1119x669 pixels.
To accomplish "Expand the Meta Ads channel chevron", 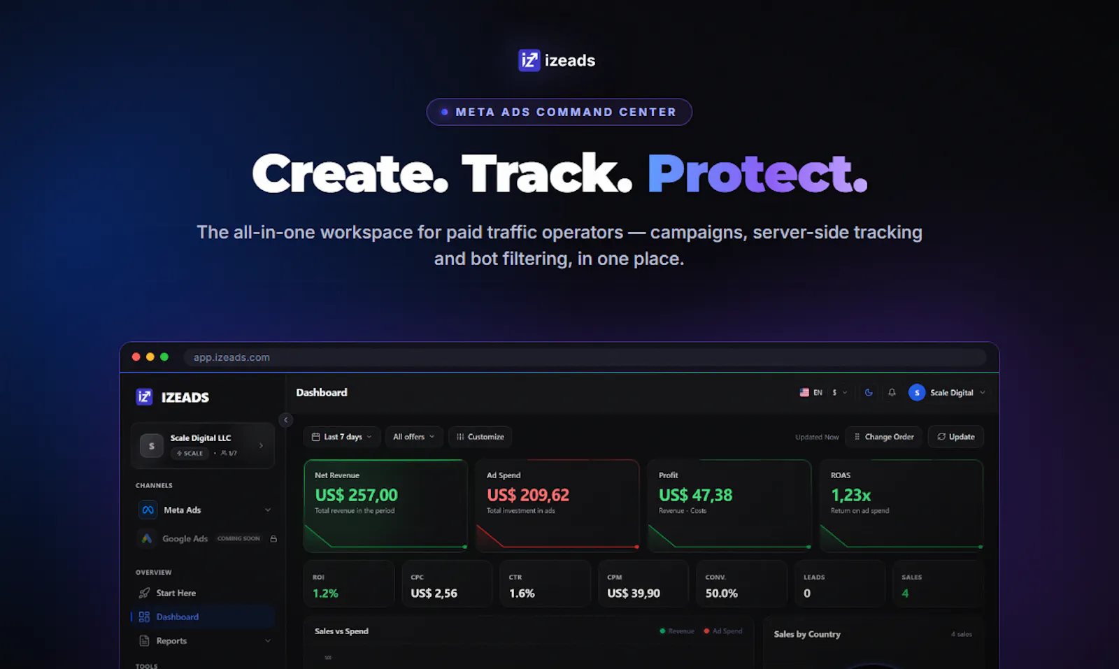I will [x=268, y=510].
